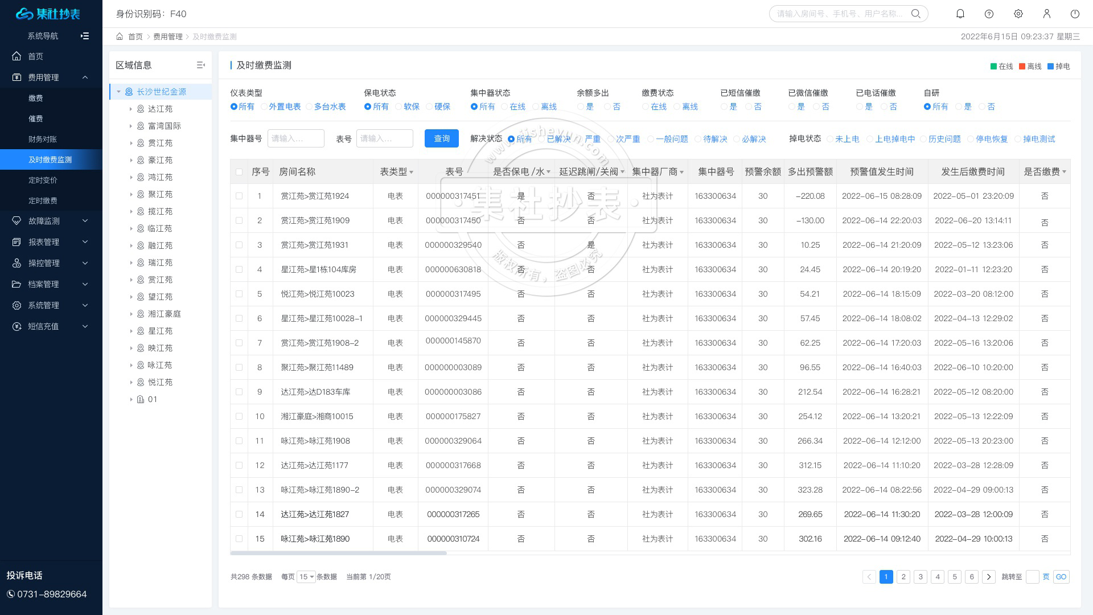Open the rows-per-page dropdown
This screenshot has width=1093, height=615.
pos(306,577)
